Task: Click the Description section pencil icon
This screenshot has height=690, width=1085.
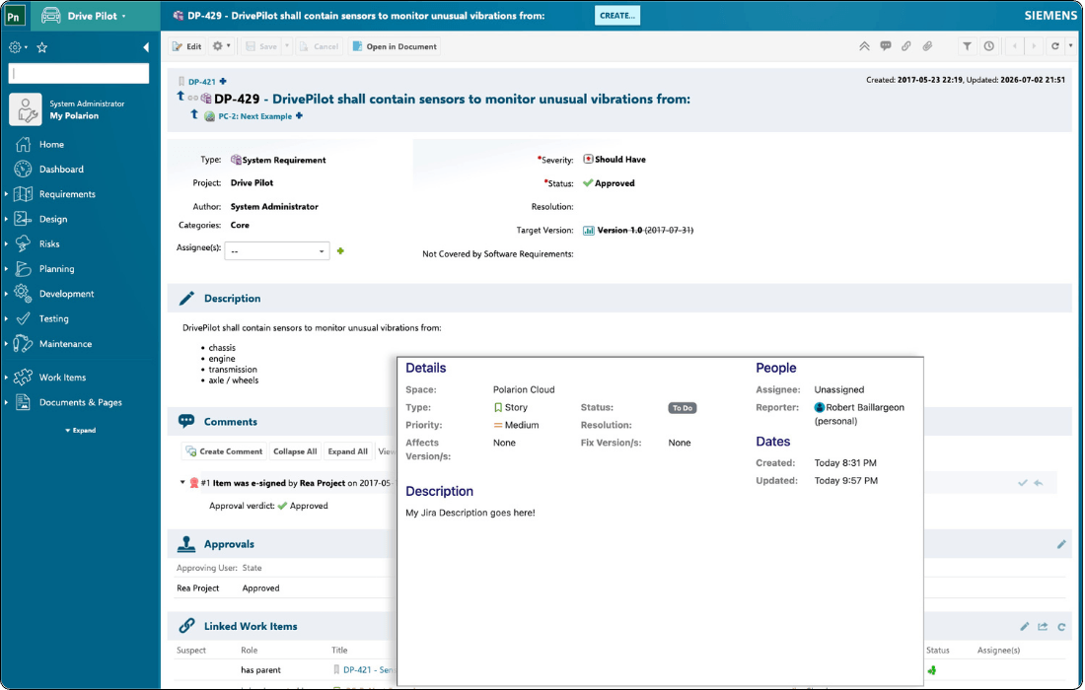Action: point(186,298)
